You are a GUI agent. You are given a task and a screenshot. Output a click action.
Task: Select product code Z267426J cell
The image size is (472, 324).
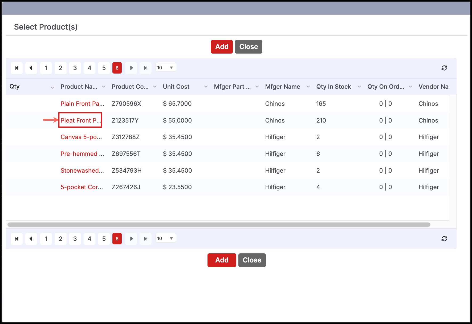point(126,187)
